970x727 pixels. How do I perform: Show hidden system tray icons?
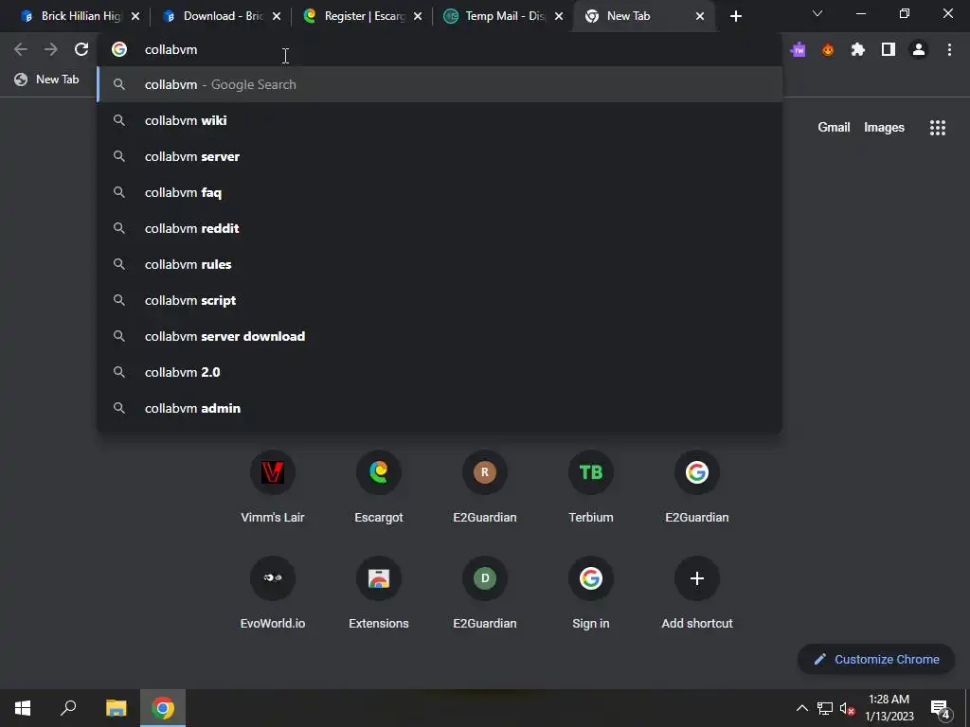point(801,709)
